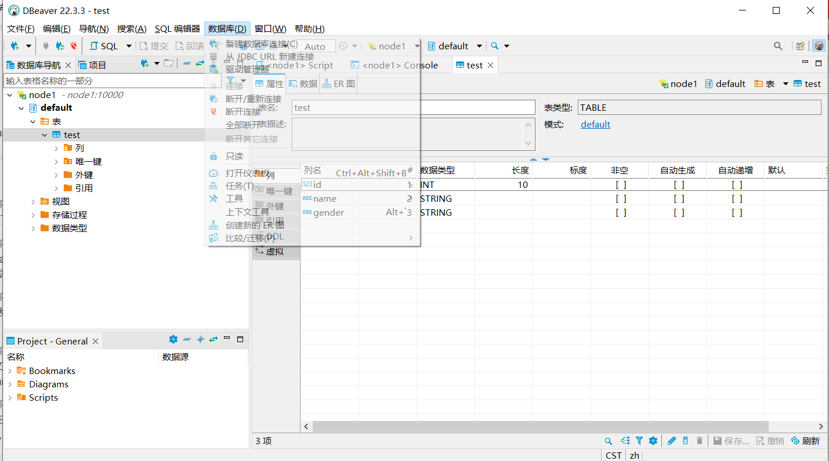Expand the 视图 folder in the tree

click(33, 202)
